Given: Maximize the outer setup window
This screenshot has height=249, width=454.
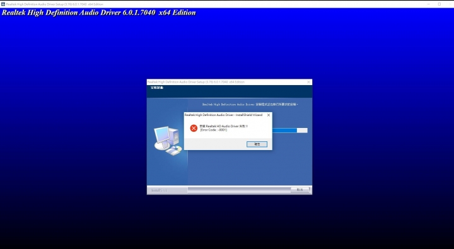Looking at the screenshot, I should 439,4.
